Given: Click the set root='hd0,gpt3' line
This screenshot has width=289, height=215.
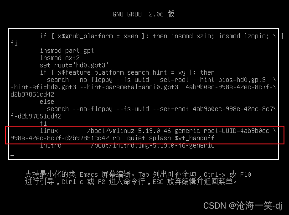Looking at the screenshot, I should click(74, 65).
